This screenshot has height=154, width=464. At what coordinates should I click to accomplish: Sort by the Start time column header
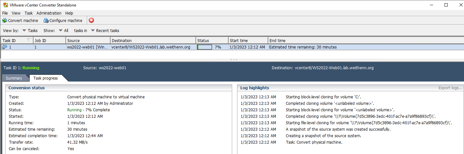(x=248, y=40)
